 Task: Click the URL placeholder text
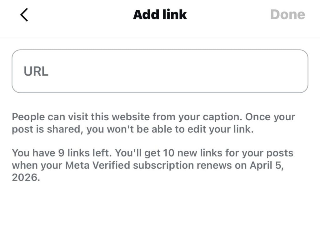pyautogui.click(x=36, y=72)
